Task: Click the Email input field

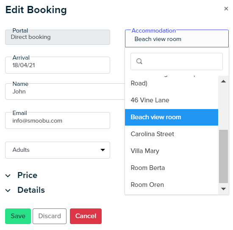Action: click(x=58, y=120)
